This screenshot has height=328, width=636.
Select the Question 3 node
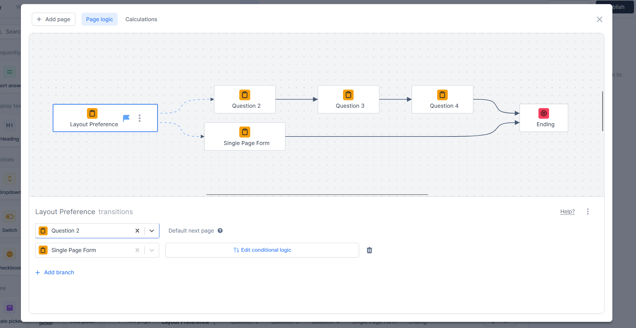coord(348,100)
